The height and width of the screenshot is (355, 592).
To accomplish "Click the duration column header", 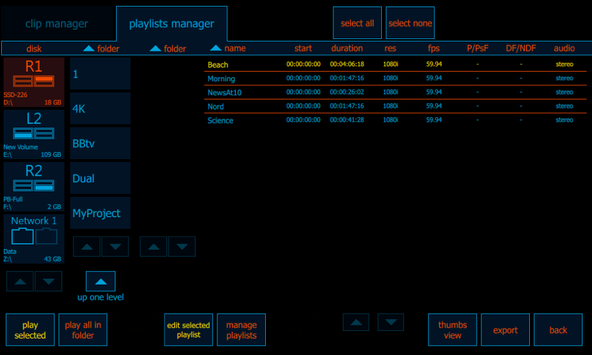I will tap(347, 49).
